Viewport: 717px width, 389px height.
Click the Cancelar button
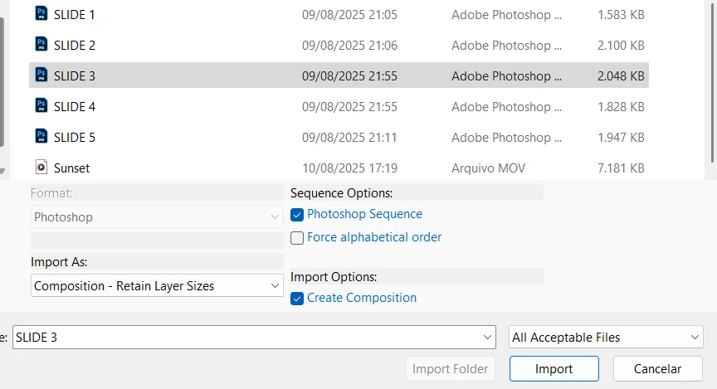(x=657, y=369)
